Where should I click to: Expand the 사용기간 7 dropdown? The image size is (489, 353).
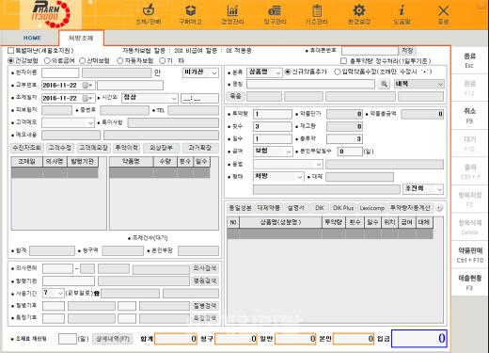(x=54, y=293)
